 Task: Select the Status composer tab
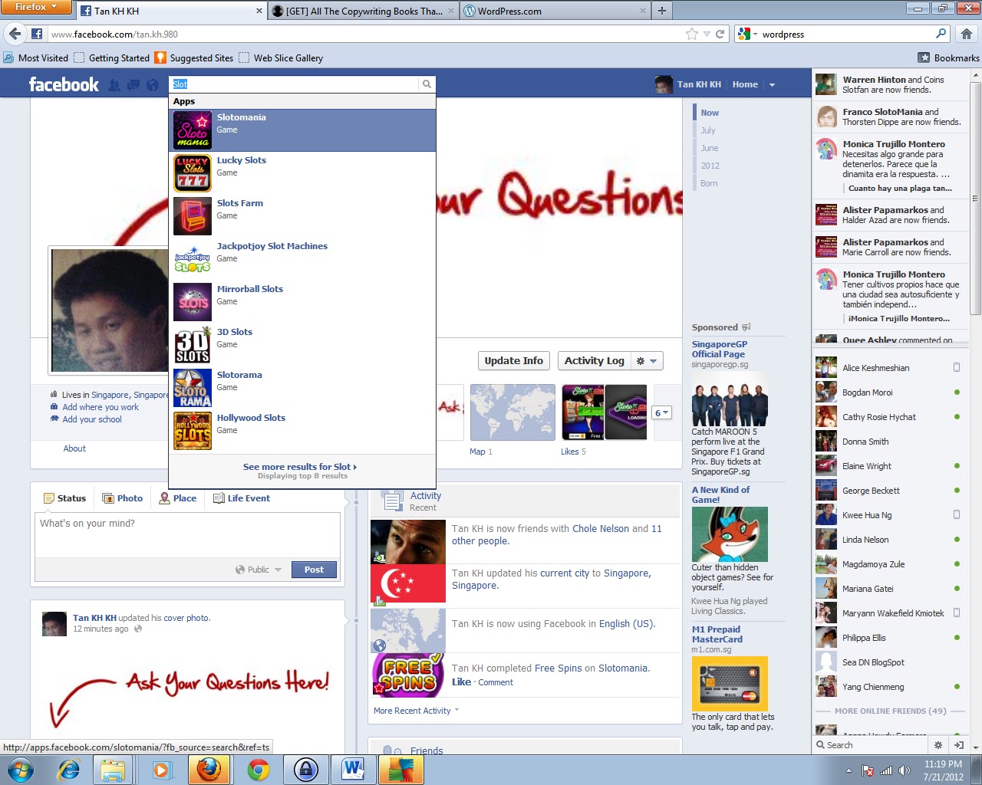click(64, 498)
